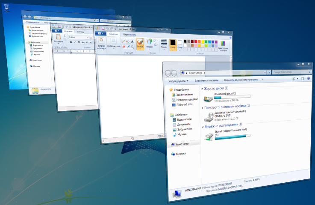Pick the red swatch in Paint palette
The height and width of the screenshot is (205, 315).
coord(195,42)
